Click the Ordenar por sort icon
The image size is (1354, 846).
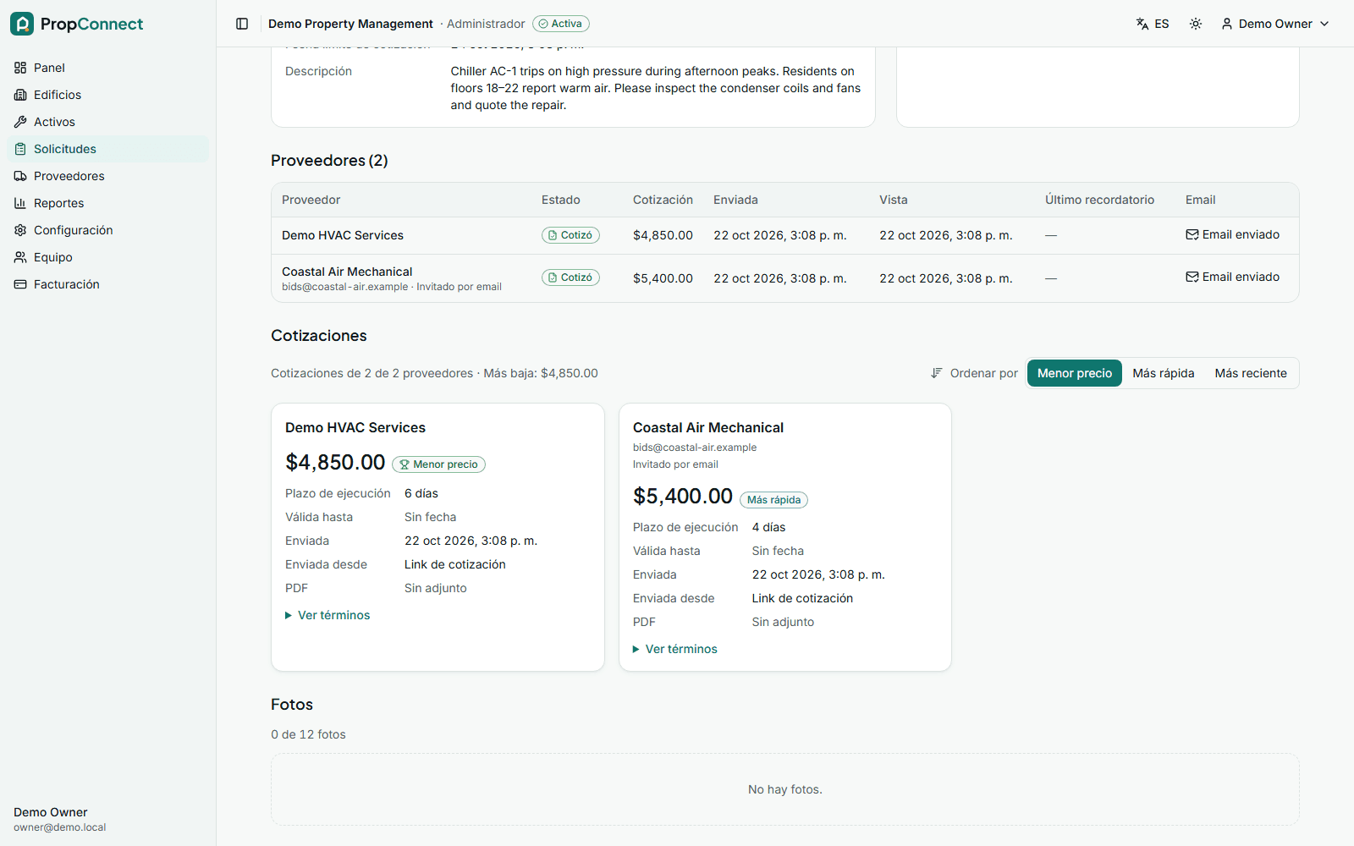937,373
